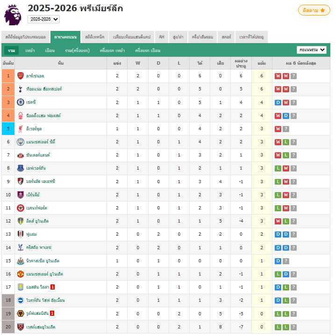
Task: Open the Newcastle United team link
Action: point(43,261)
